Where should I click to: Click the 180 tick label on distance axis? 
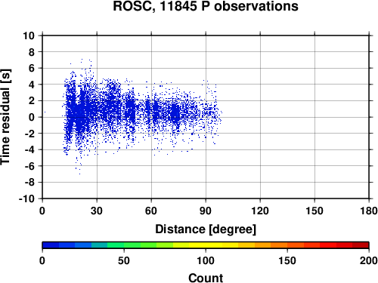point(369,211)
